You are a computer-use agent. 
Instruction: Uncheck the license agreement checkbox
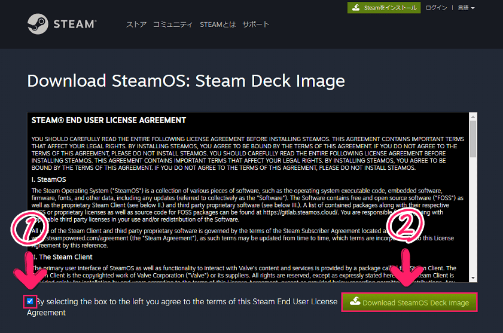tap(30, 301)
